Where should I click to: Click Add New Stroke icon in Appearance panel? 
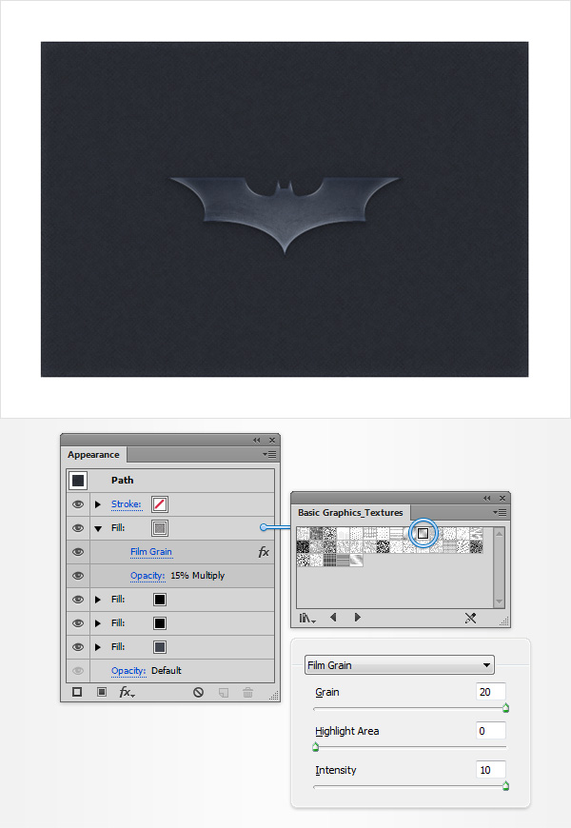pos(77,692)
